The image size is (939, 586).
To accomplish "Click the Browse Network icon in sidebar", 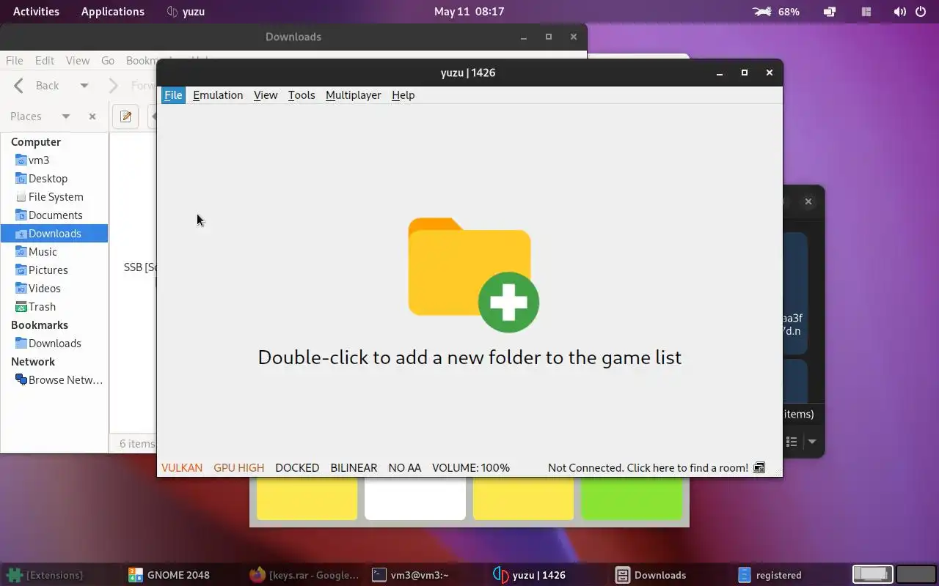I will (21, 380).
